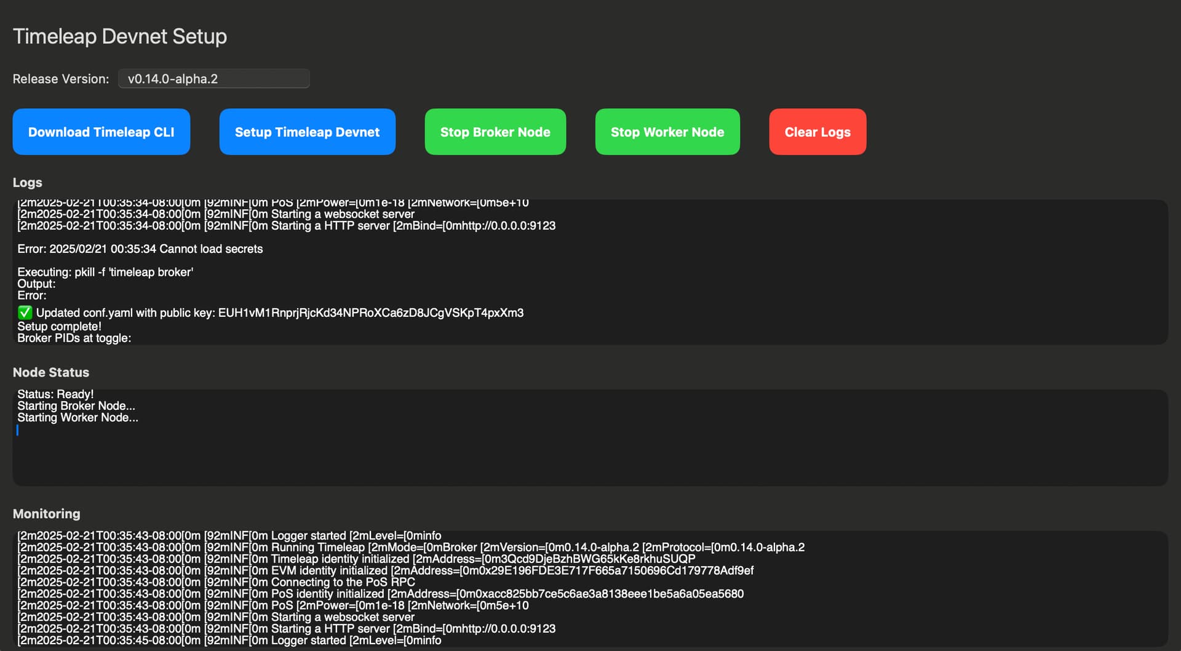Image resolution: width=1181 pixels, height=651 pixels.
Task: Click the Monitoring 'Starting a HTTP server' line
Action: (286, 629)
